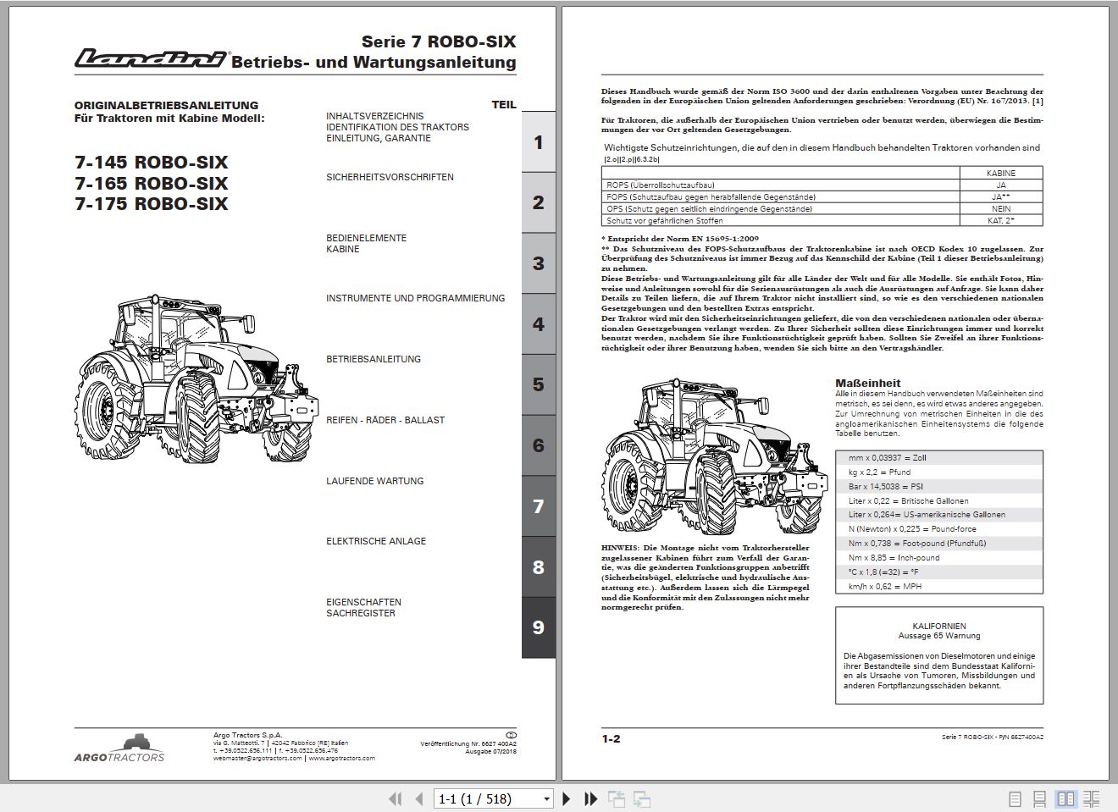Open section tab 9
The width and height of the screenshot is (1118, 812).
(538, 627)
